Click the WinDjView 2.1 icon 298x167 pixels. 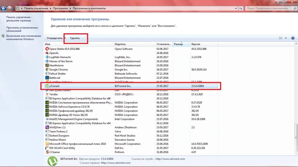point(47,127)
